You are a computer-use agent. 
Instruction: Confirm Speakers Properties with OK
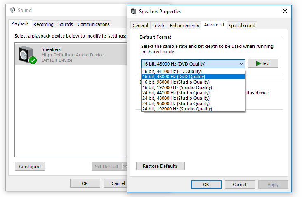[x=206, y=185]
